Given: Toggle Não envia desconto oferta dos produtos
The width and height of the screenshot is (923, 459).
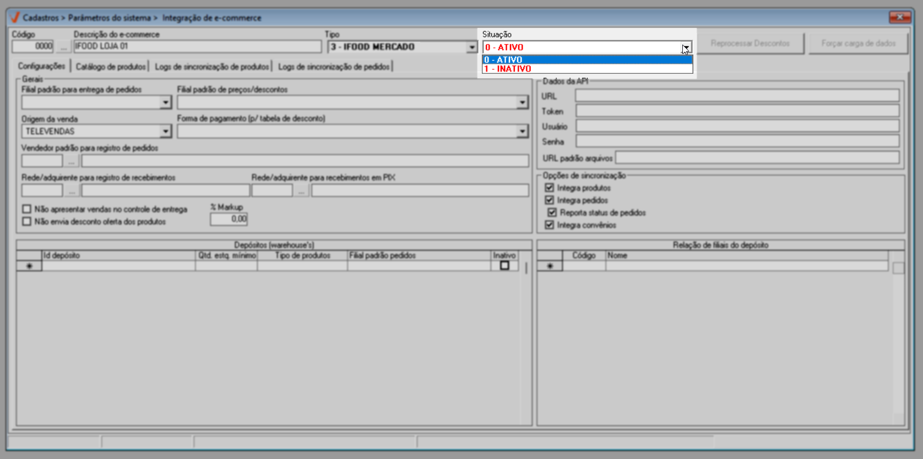Looking at the screenshot, I should click(26, 221).
